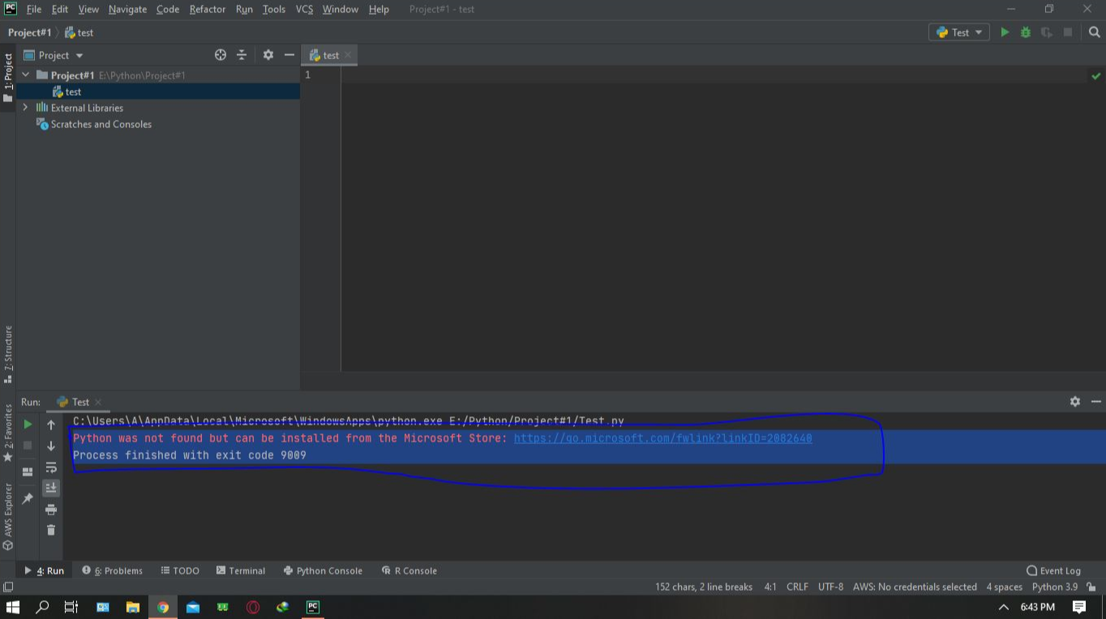Screen dimensions: 1106x619
Task: Close the test editor tab
Action: (x=349, y=55)
